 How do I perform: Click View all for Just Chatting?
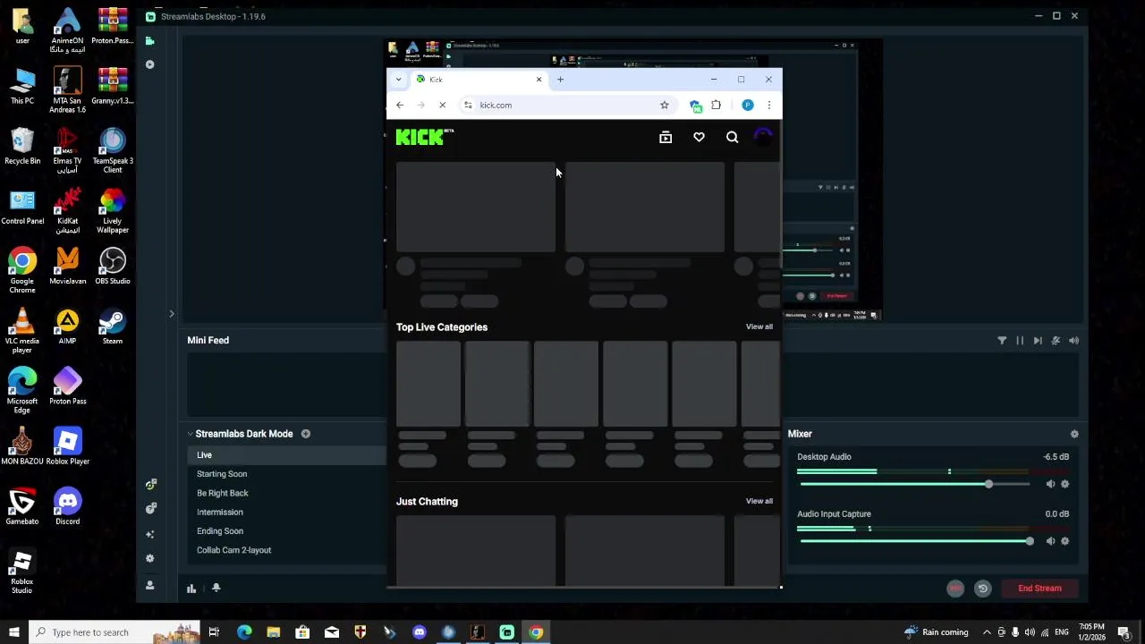[x=759, y=501]
